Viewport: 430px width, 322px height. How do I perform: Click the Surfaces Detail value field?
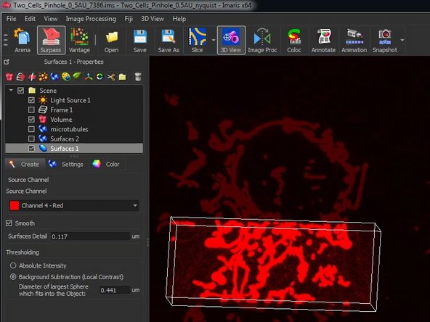[x=90, y=236]
